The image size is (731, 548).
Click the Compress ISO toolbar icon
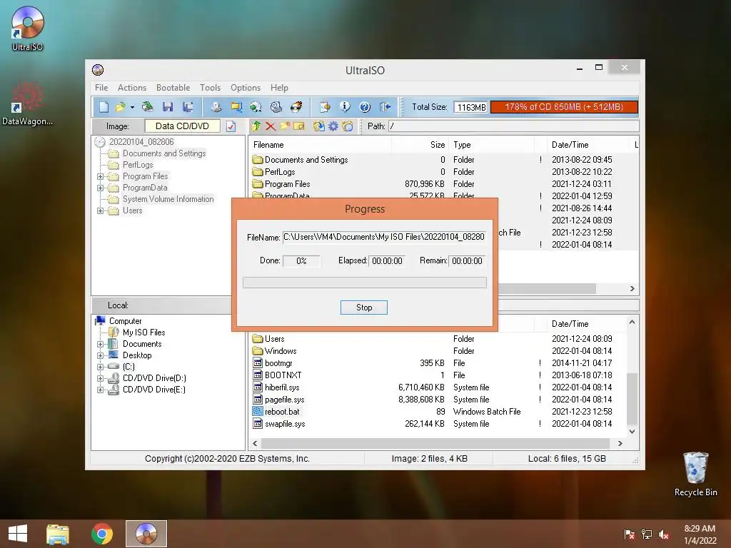point(236,107)
